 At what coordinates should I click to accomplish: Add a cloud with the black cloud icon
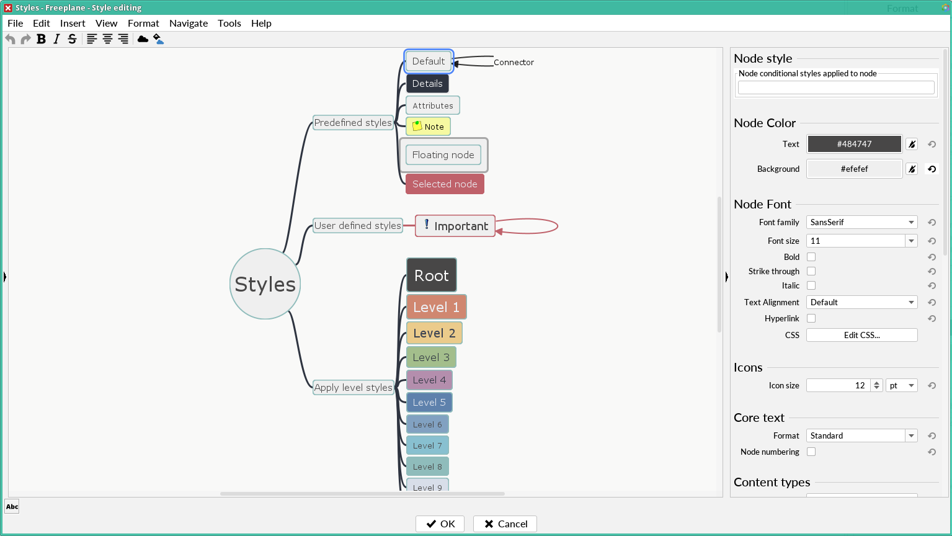pos(143,39)
